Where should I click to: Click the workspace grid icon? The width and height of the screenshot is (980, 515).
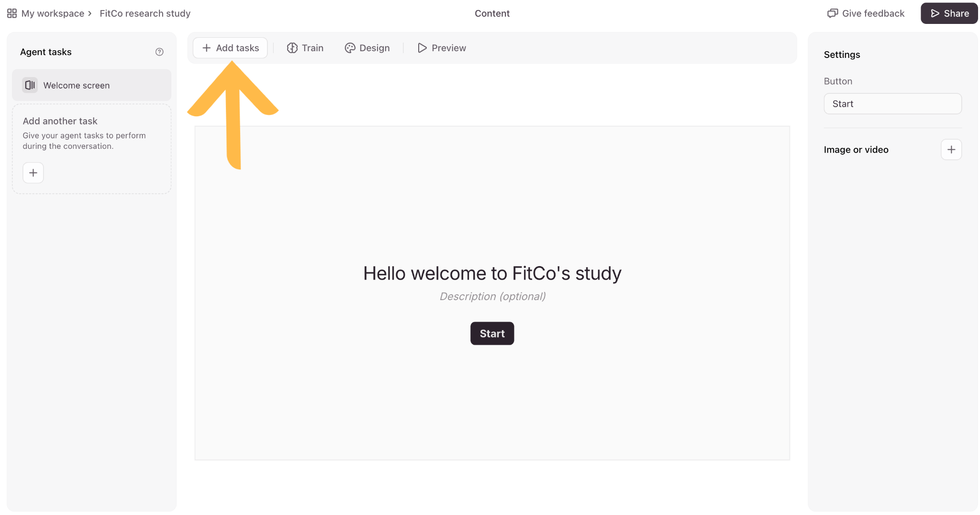pyautogui.click(x=12, y=13)
